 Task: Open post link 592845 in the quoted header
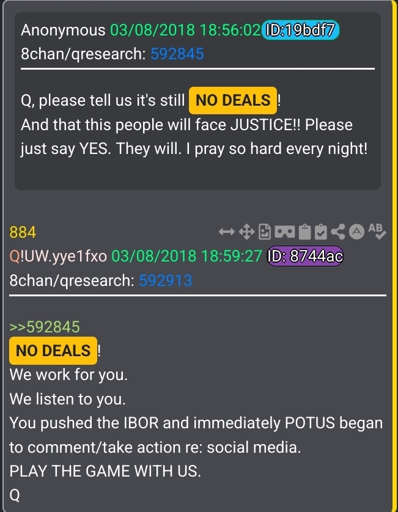[x=177, y=54]
